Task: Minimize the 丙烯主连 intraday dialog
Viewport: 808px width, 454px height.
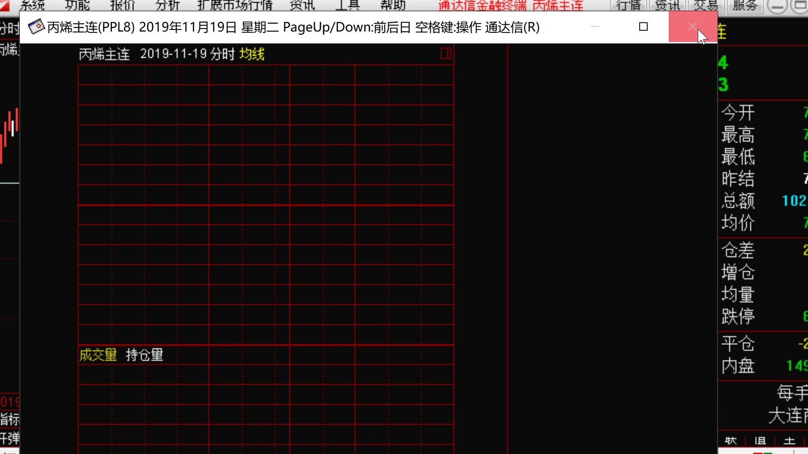Action: (x=595, y=27)
